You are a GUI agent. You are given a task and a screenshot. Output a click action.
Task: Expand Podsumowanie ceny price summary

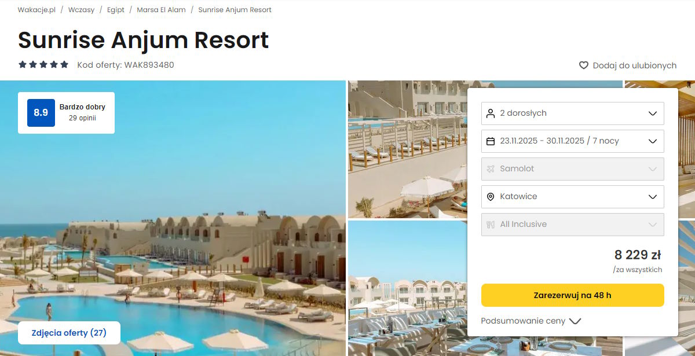click(x=531, y=321)
